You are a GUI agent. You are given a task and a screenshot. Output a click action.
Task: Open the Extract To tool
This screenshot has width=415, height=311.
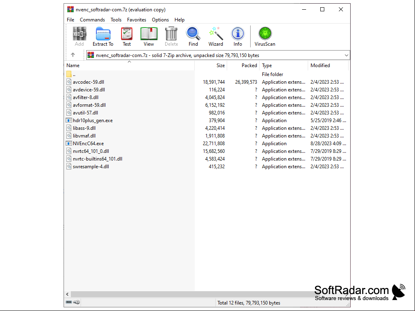(x=103, y=36)
